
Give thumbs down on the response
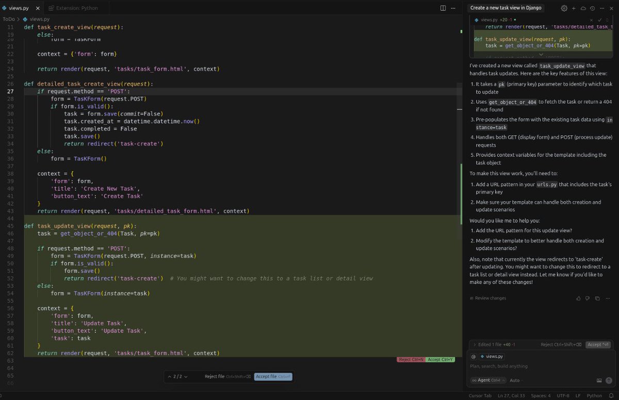[x=588, y=298]
